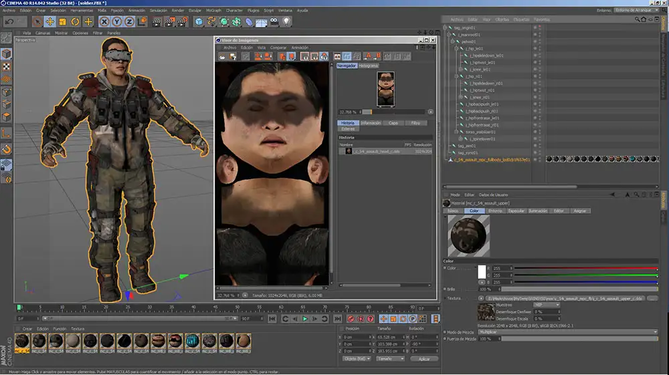Toggle the Z axis lock

pos(129,21)
